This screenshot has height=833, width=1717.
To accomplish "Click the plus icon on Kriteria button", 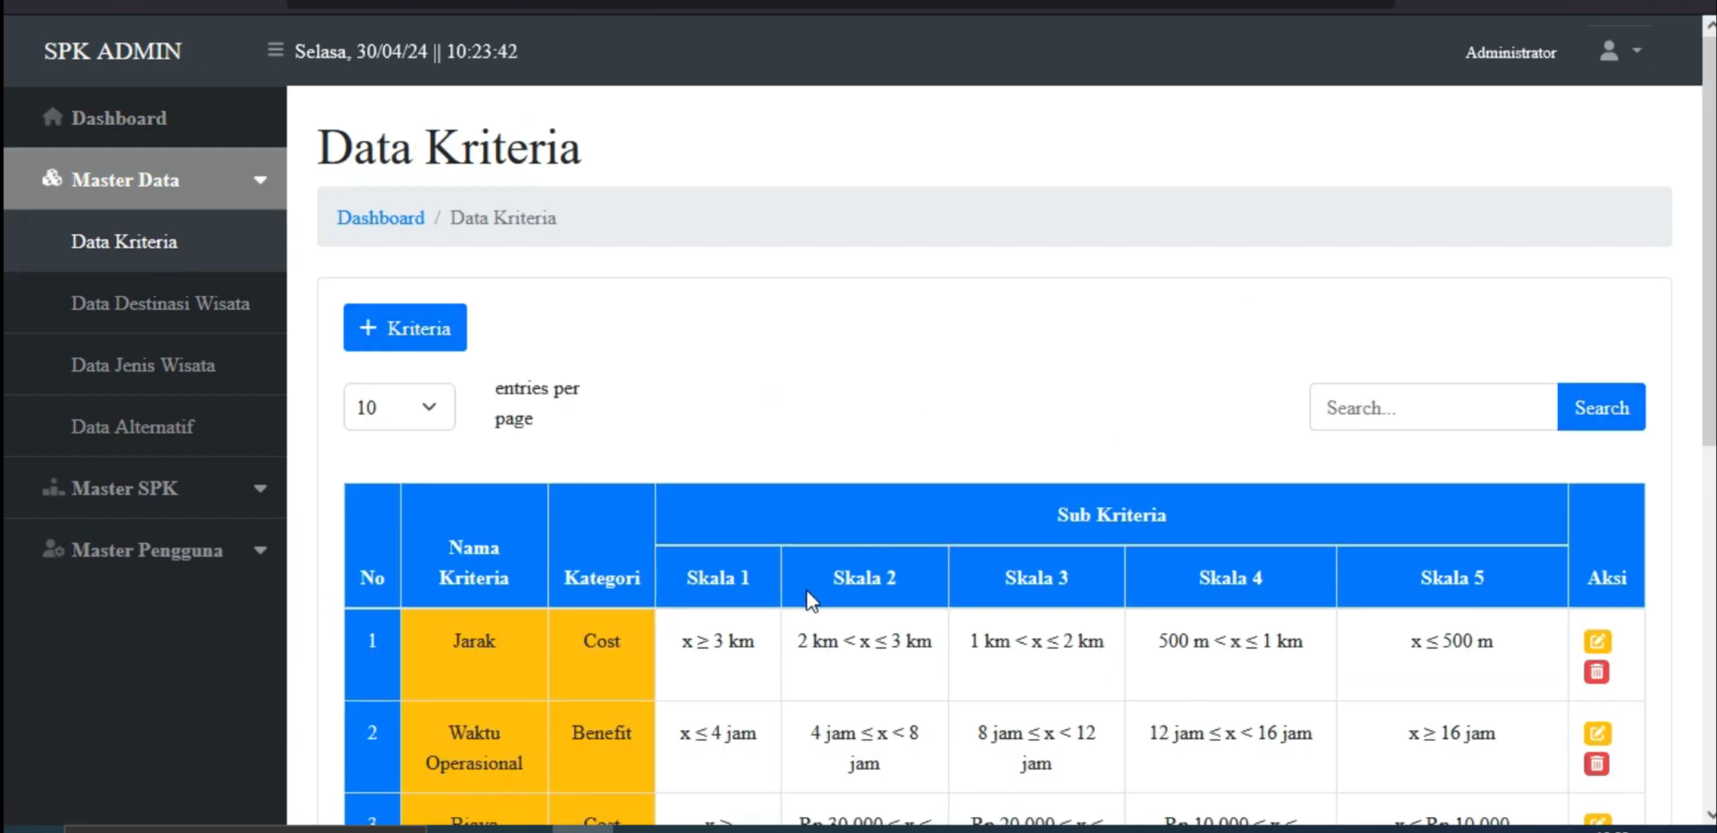I will coord(368,327).
